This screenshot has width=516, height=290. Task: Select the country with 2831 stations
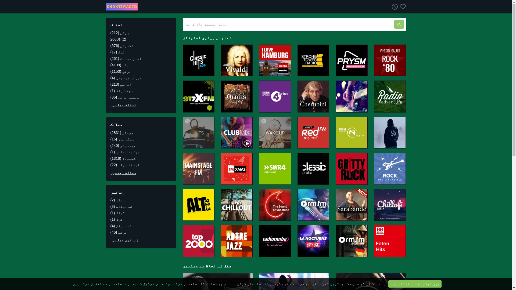(x=122, y=133)
